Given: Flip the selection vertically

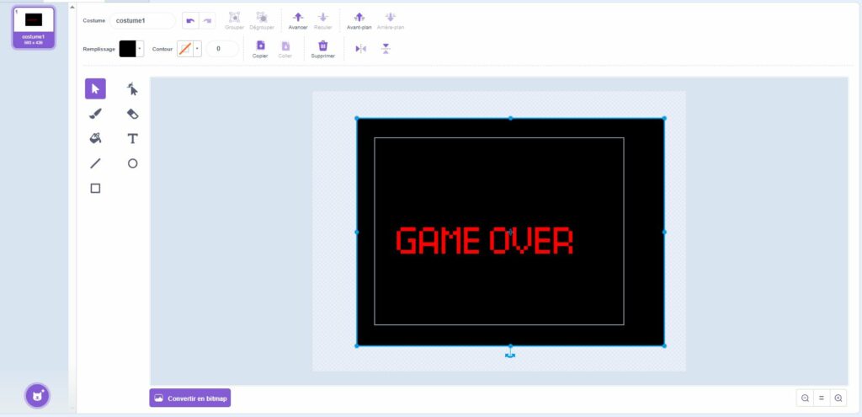Looking at the screenshot, I should (x=386, y=49).
